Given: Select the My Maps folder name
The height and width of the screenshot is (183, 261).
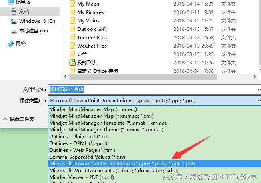Looking at the screenshot, I should point(88,4).
